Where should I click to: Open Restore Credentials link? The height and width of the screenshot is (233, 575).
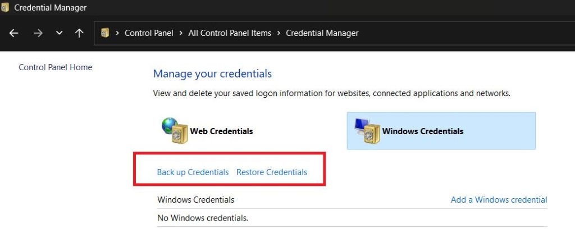pos(272,172)
